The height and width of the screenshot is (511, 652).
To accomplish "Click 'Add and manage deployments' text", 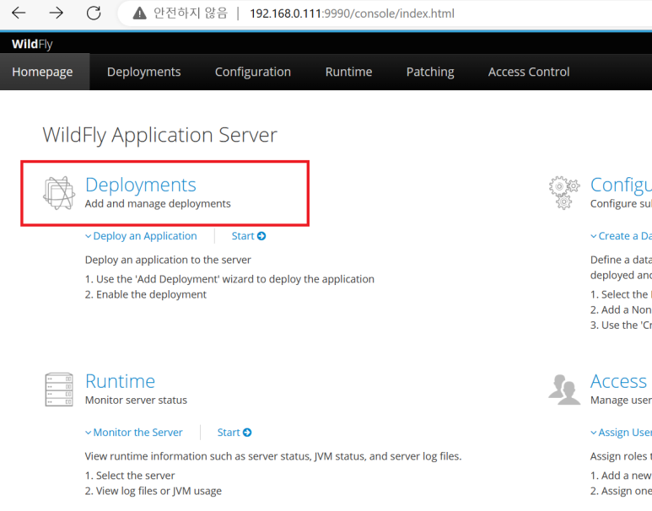I will [x=158, y=204].
